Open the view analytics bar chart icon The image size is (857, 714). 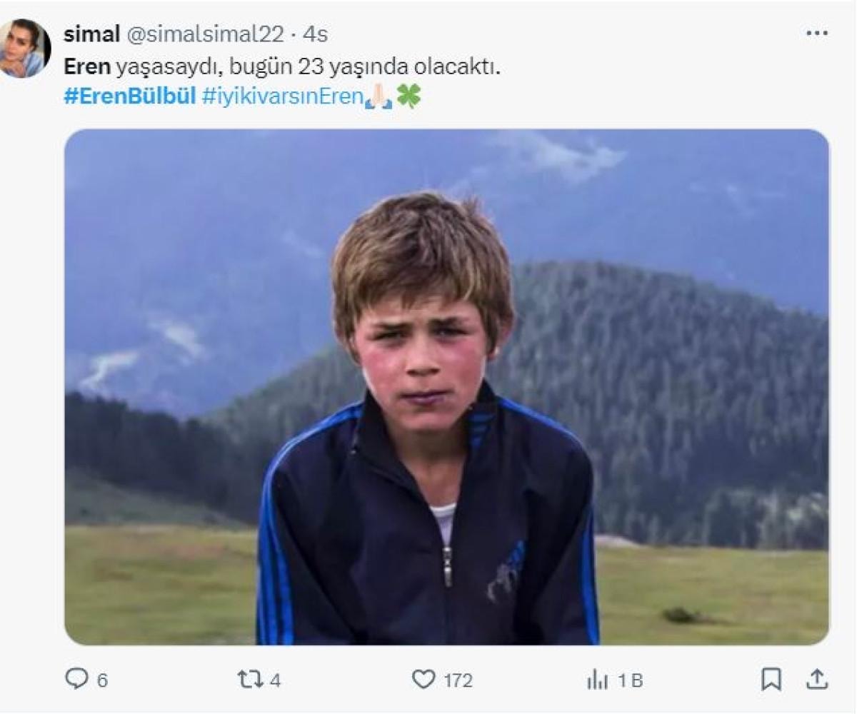[x=597, y=680]
